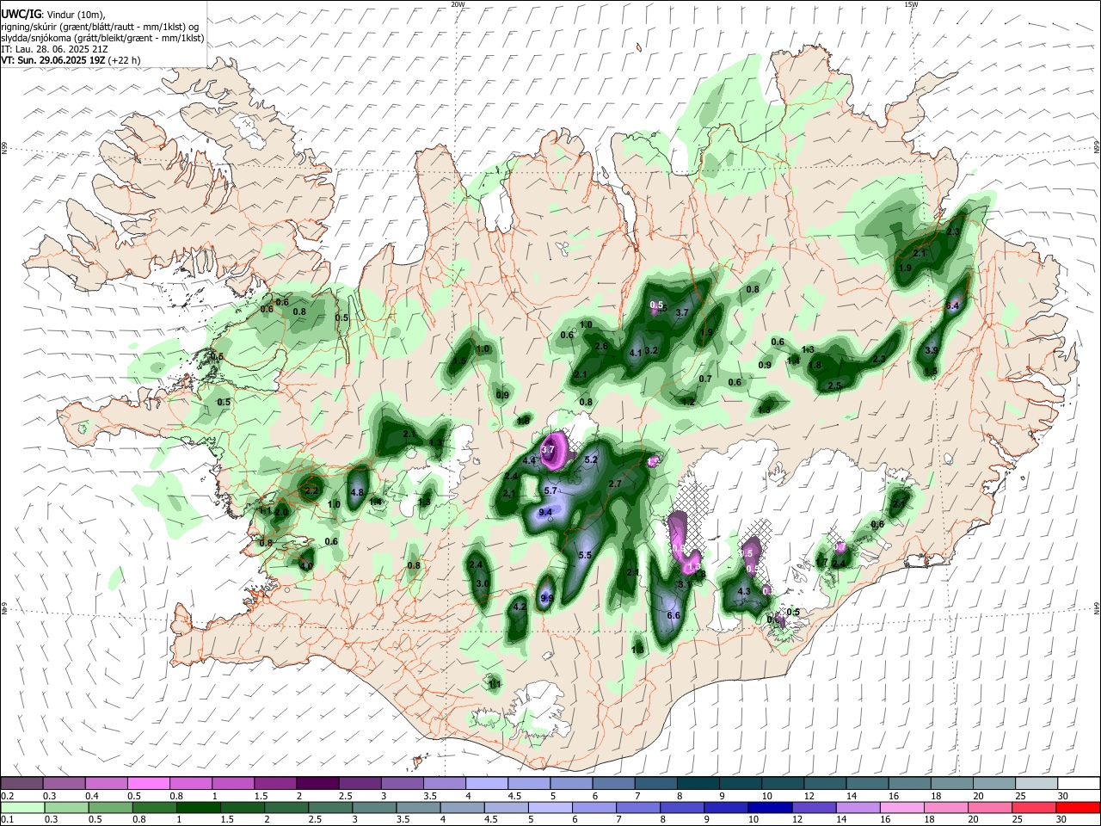Click the 2.2 value near Reykjavík area
The width and height of the screenshot is (1101, 826).
[311, 490]
